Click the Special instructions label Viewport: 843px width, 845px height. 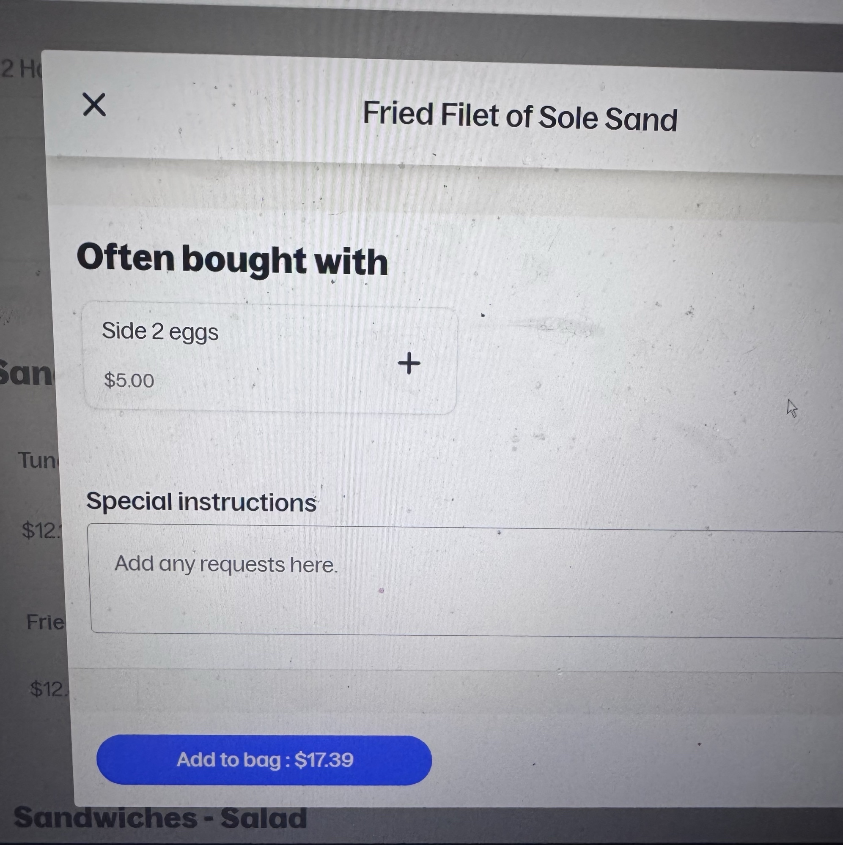tap(201, 501)
